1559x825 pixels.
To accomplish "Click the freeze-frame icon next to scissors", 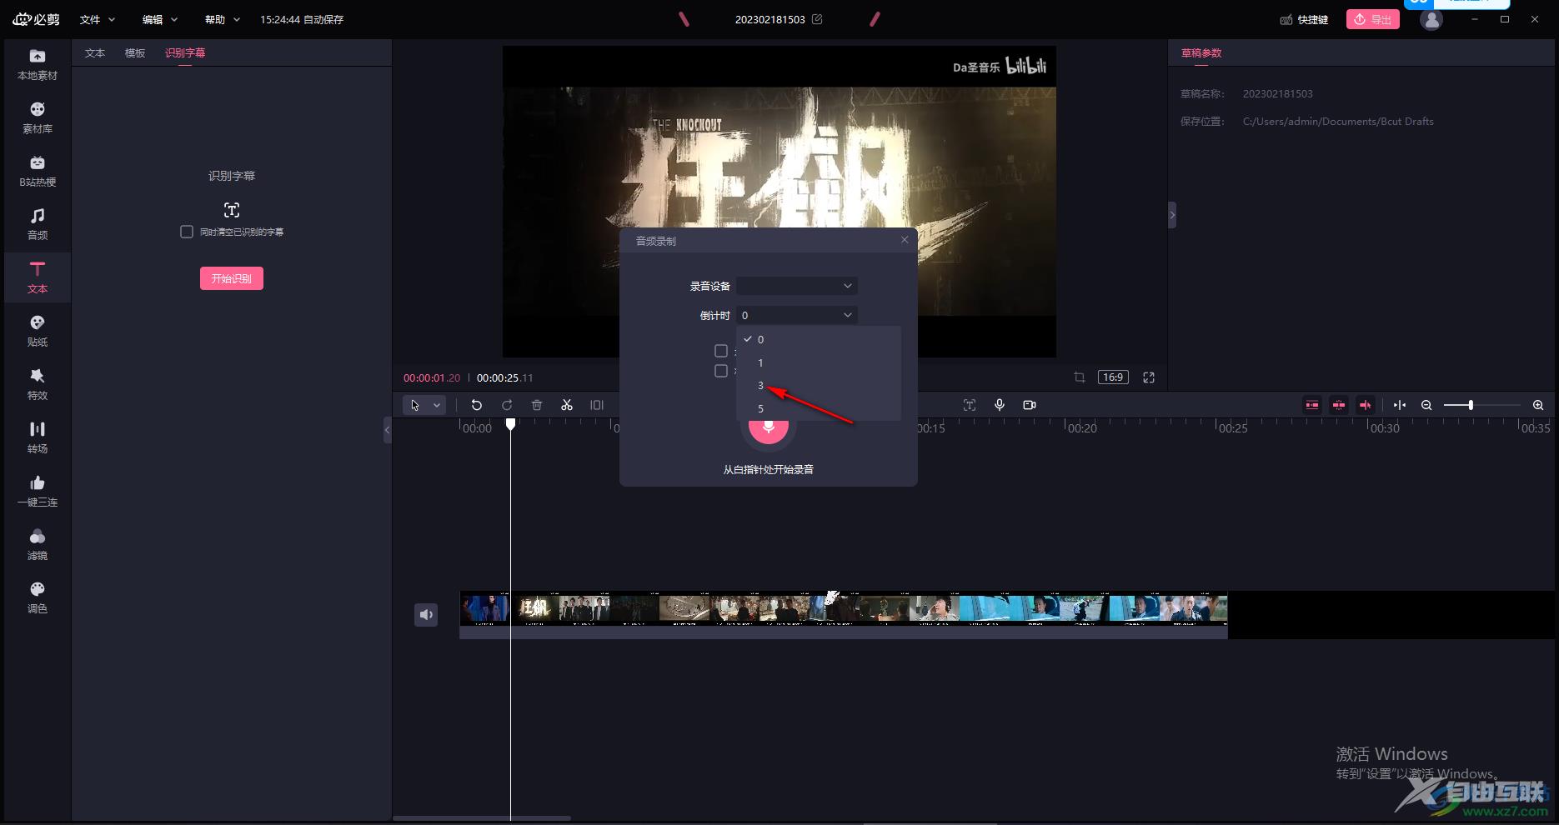I will pos(597,405).
